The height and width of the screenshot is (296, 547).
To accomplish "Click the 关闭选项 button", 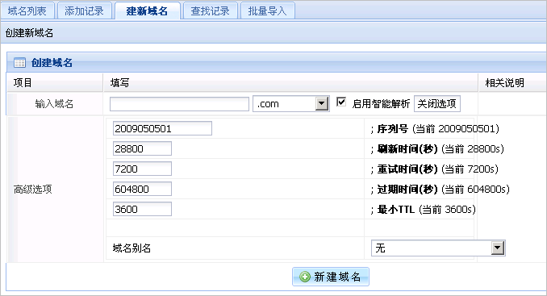I will point(437,103).
